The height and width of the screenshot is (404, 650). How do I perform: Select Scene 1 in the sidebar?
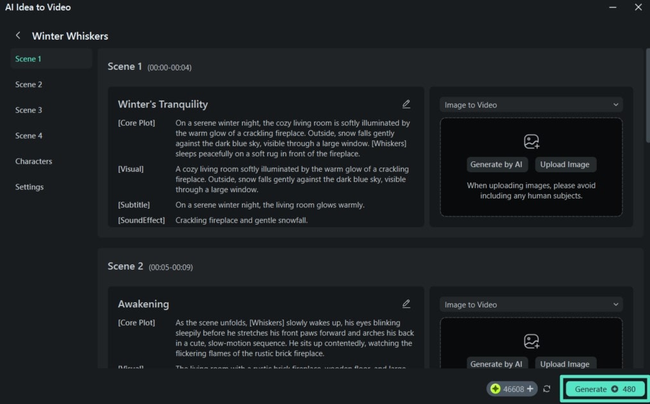point(51,59)
